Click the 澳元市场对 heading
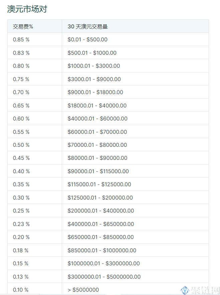 point(27,9)
